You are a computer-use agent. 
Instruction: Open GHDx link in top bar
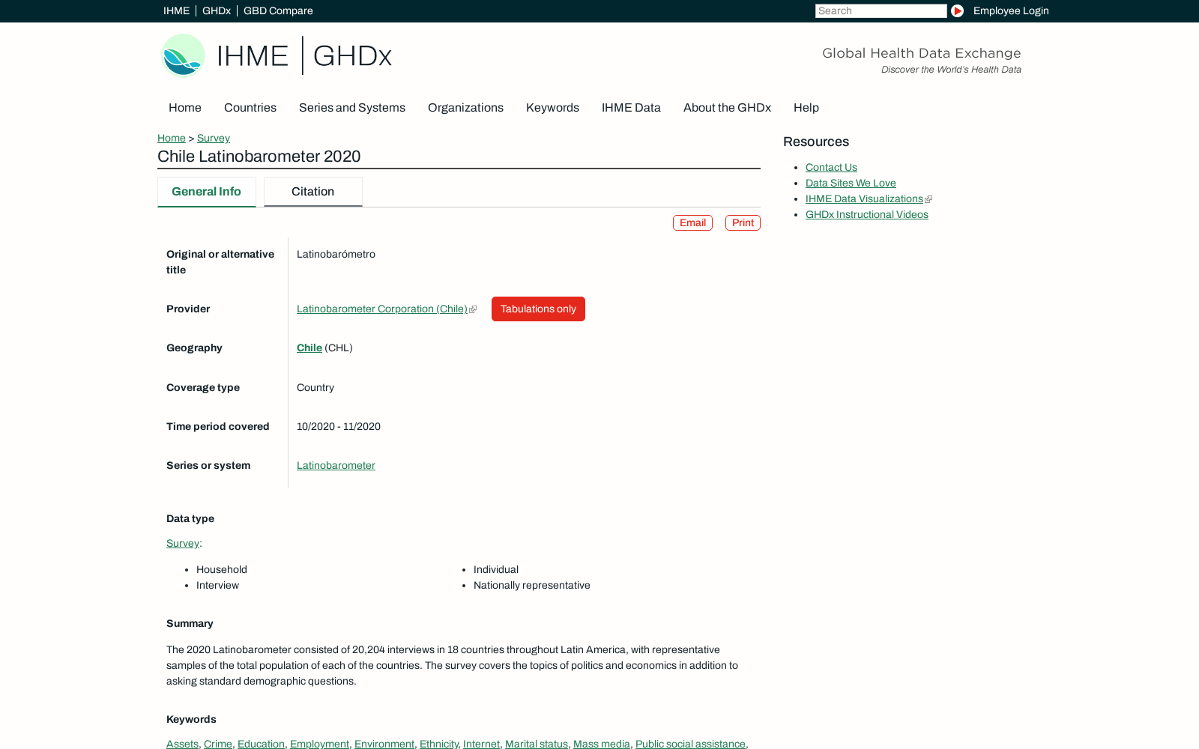coord(217,10)
